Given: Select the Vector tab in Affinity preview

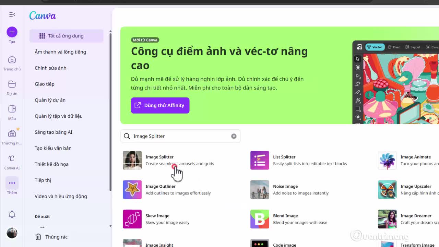Looking at the screenshot, I should [x=375, y=47].
